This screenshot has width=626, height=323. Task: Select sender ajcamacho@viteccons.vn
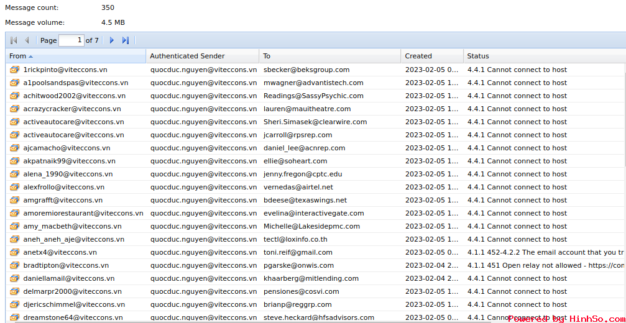pyautogui.click(x=67, y=148)
